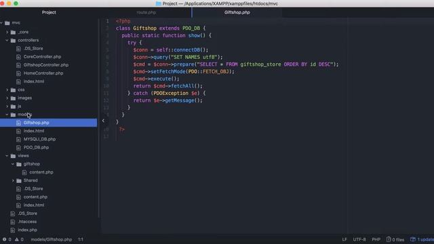Click the controllers folder icon

tap(13, 41)
